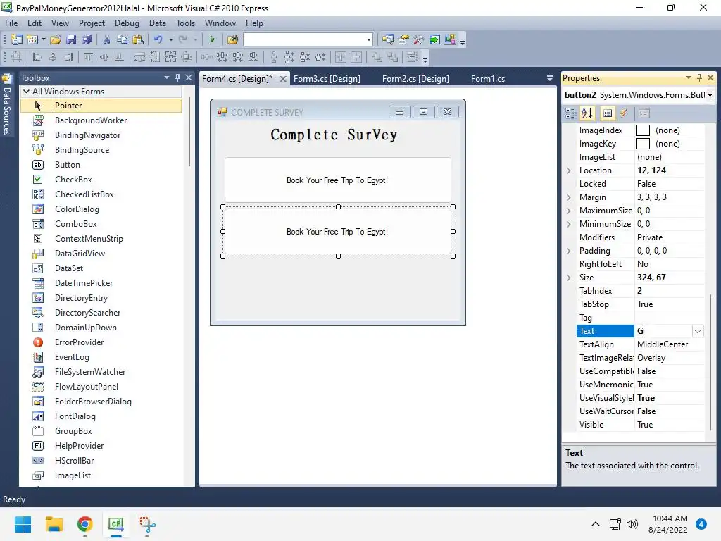Click the ImageIndex swatch box
Image resolution: width=721 pixels, height=541 pixels.
642,130
